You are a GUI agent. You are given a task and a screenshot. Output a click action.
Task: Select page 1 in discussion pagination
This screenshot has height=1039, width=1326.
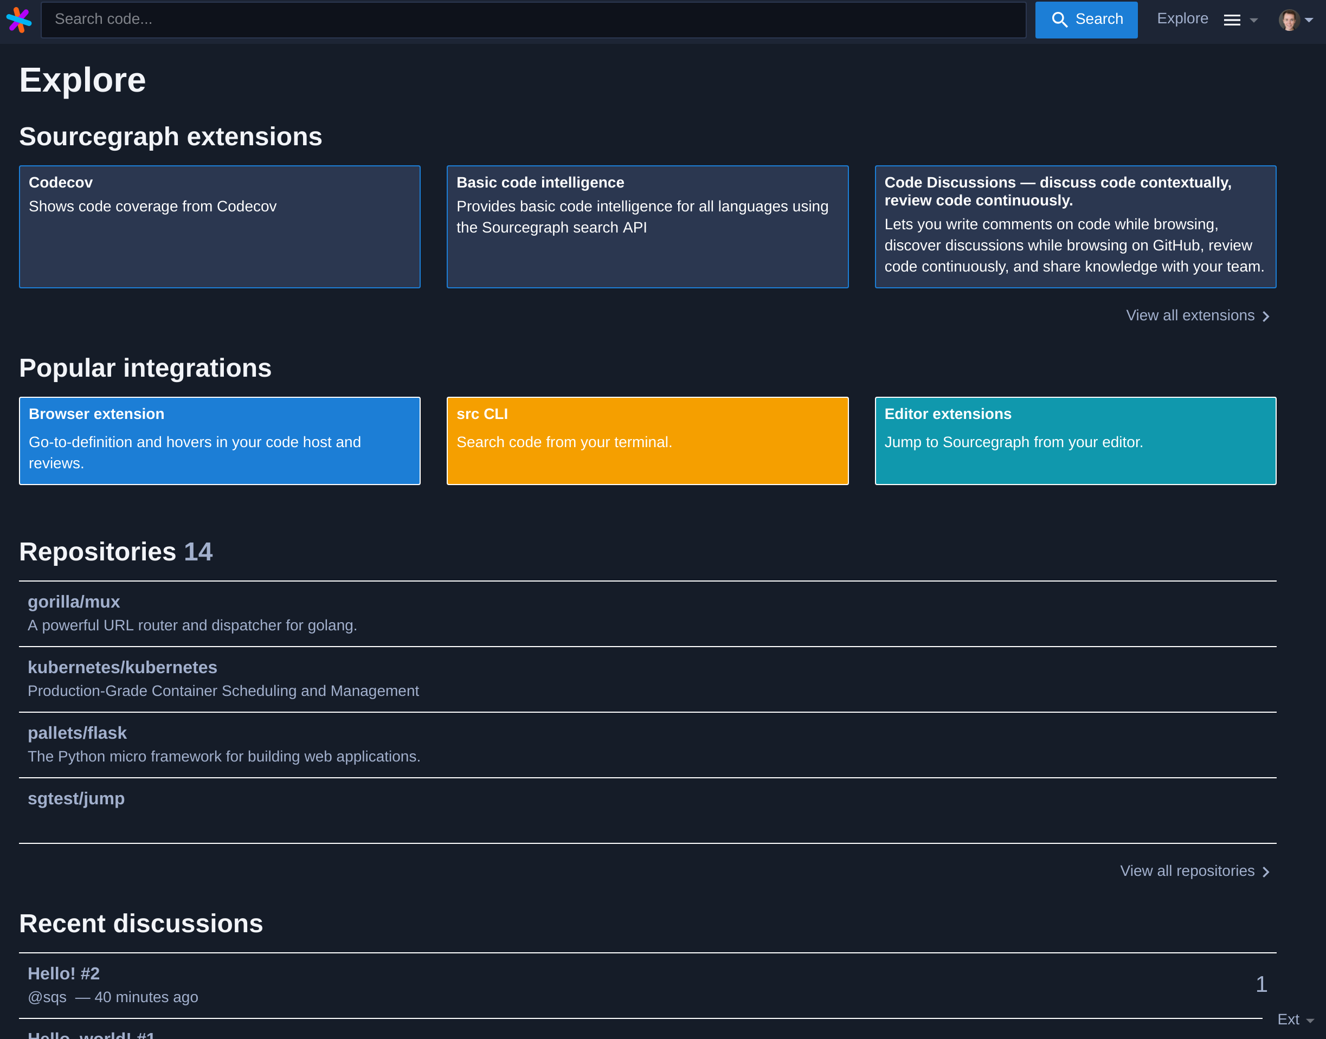pos(1261,984)
